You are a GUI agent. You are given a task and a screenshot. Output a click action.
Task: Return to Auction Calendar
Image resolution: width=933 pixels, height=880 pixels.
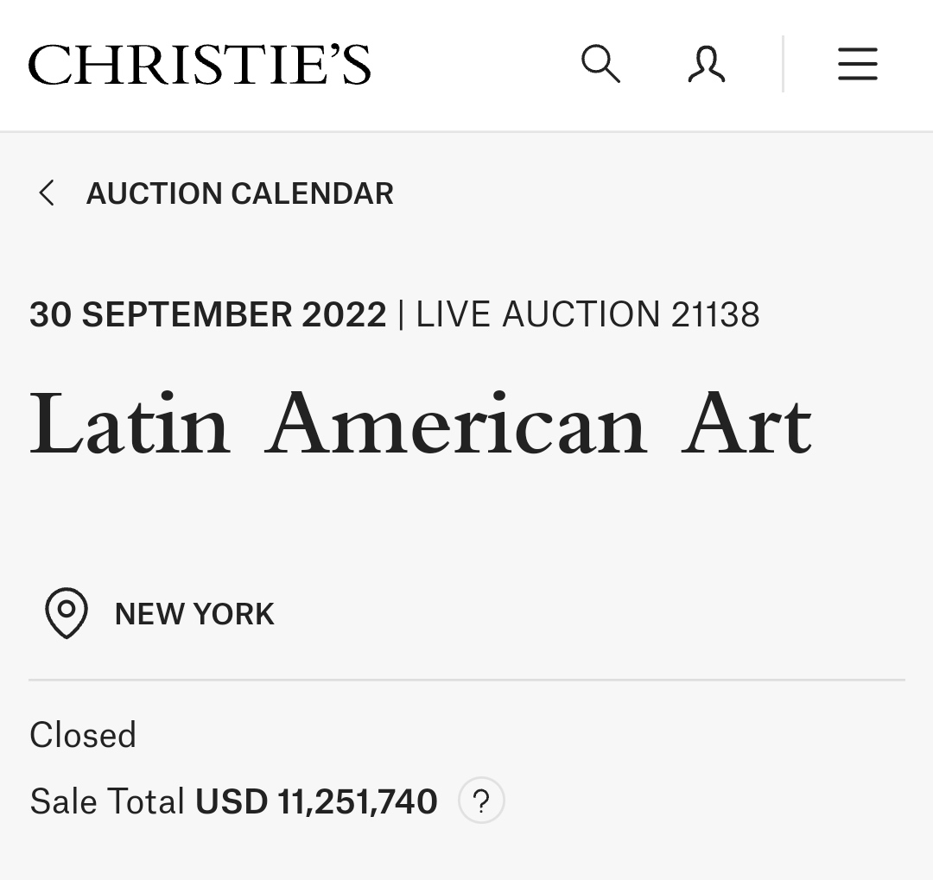point(239,193)
